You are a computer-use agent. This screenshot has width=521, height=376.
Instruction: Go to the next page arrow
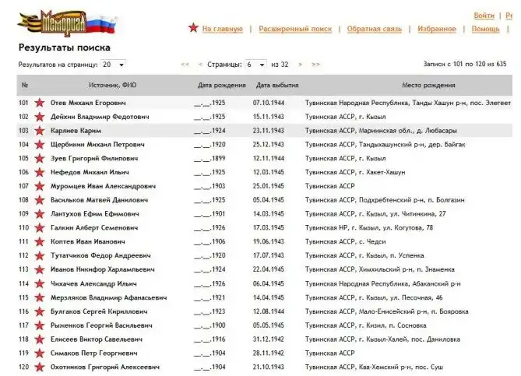300,64
